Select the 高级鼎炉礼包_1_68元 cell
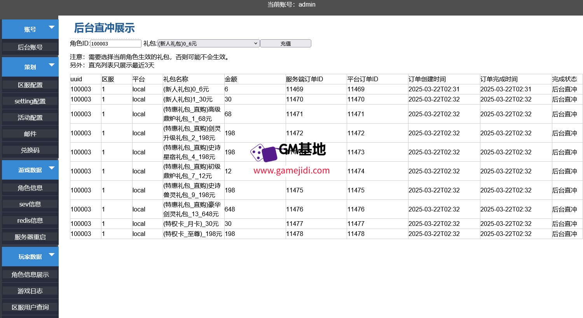 click(194, 114)
